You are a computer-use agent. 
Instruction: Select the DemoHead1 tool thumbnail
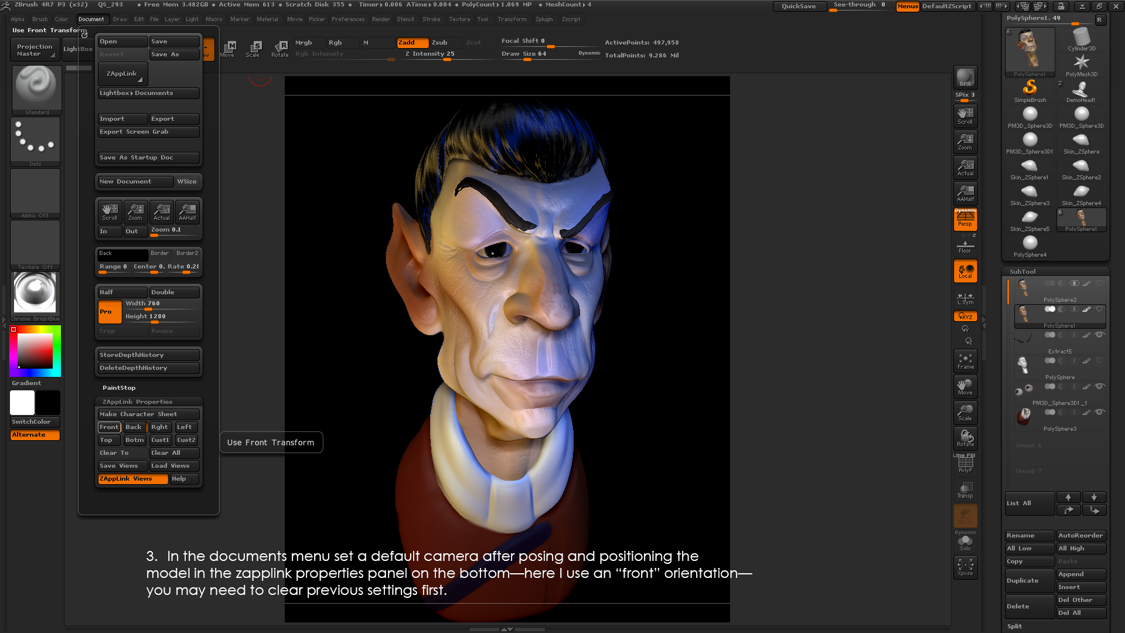[1081, 90]
